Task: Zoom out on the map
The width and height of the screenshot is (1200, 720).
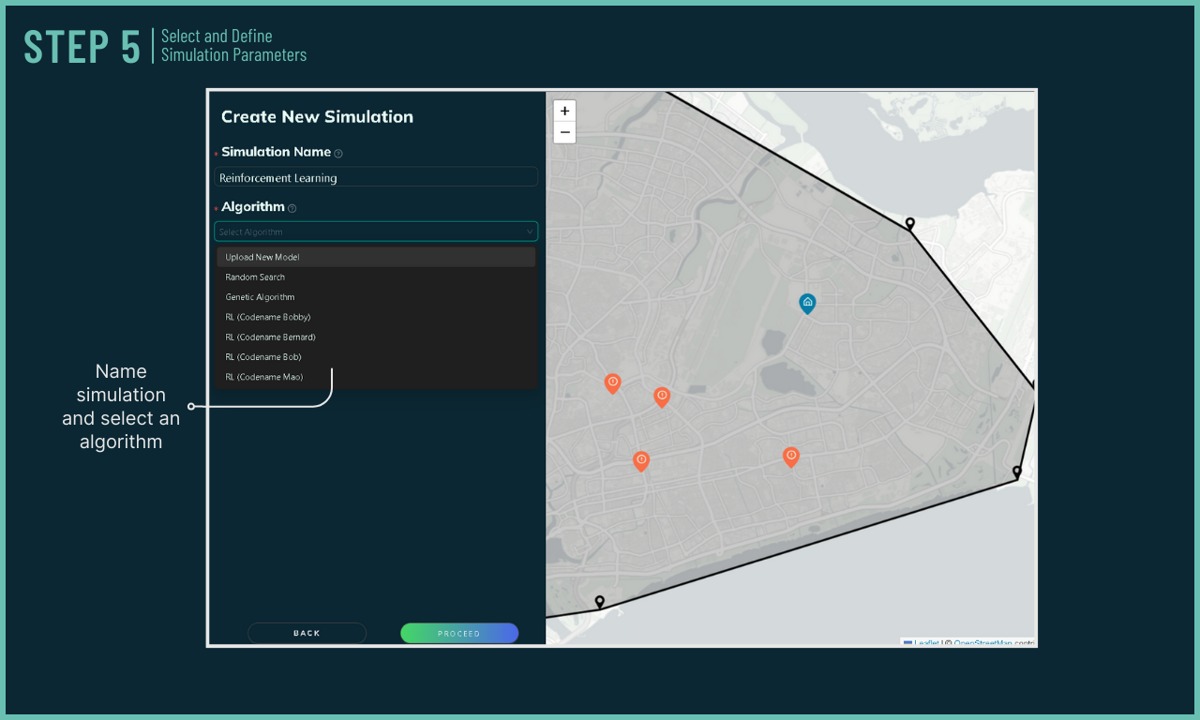Action: [x=564, y=132]
